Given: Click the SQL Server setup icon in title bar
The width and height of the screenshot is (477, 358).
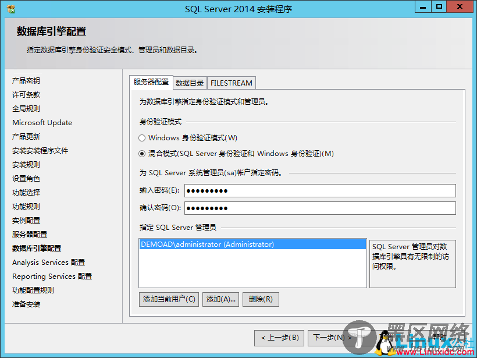Looking at the screenshot, I should click(11, 9).
